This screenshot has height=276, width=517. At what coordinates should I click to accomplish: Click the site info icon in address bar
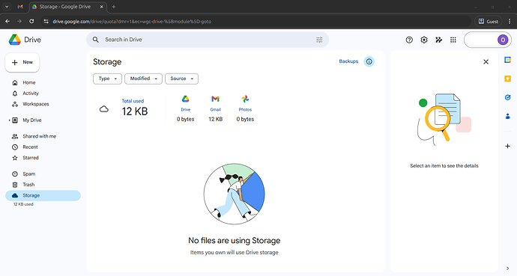coord(46,22)
